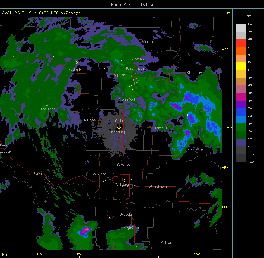Click the RedDeer city label
The height and width of the screenshot is (258, 264).
[135, 78]
